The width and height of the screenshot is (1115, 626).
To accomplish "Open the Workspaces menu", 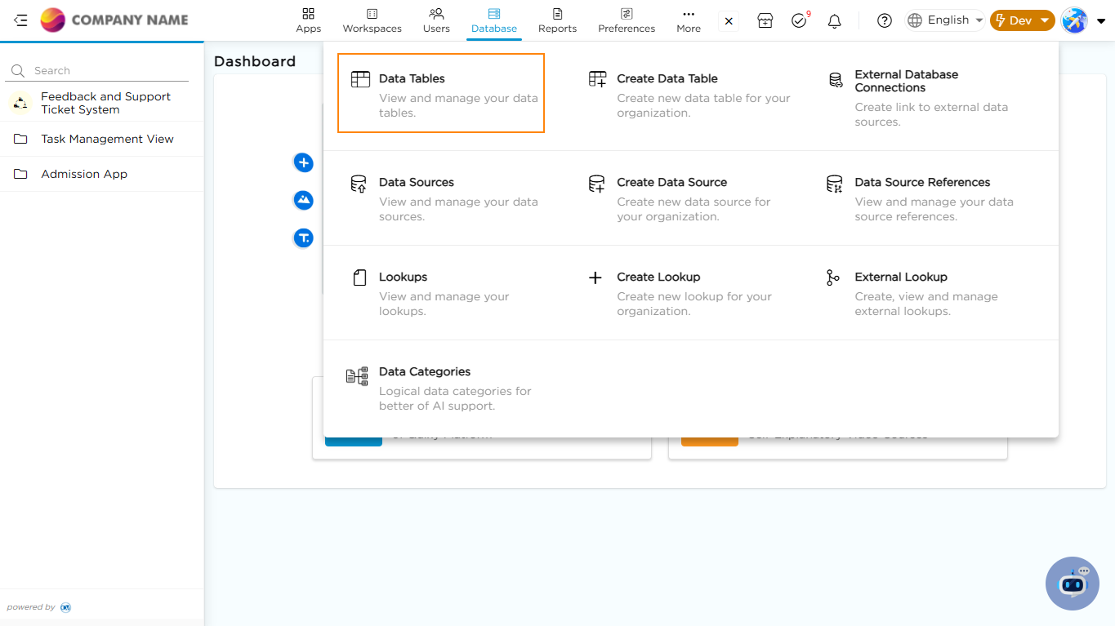I will click(372, 20).
